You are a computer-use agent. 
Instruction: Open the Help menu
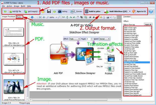click(x=29, y=6)
